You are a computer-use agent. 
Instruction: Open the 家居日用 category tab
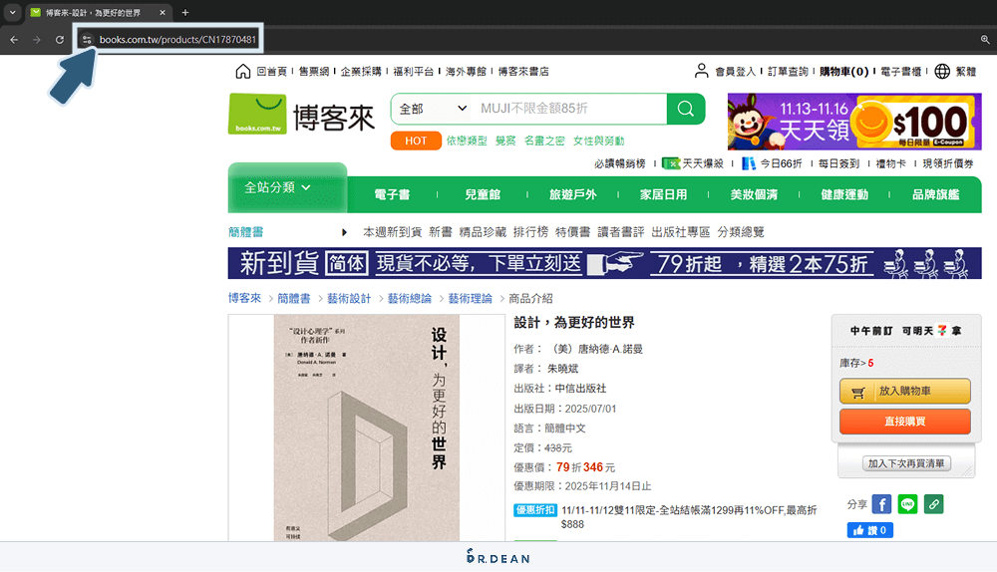[x=663, y=194]
